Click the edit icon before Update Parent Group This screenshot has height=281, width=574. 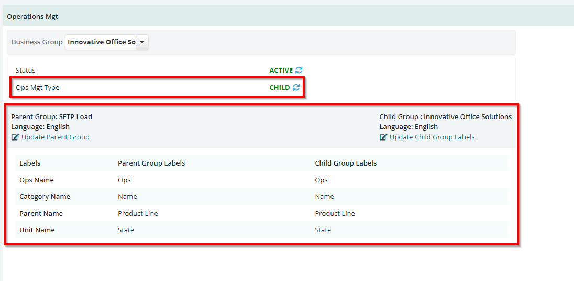(x=15, y=137)
